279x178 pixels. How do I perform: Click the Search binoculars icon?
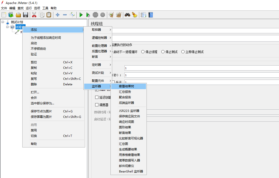(127, 15)
